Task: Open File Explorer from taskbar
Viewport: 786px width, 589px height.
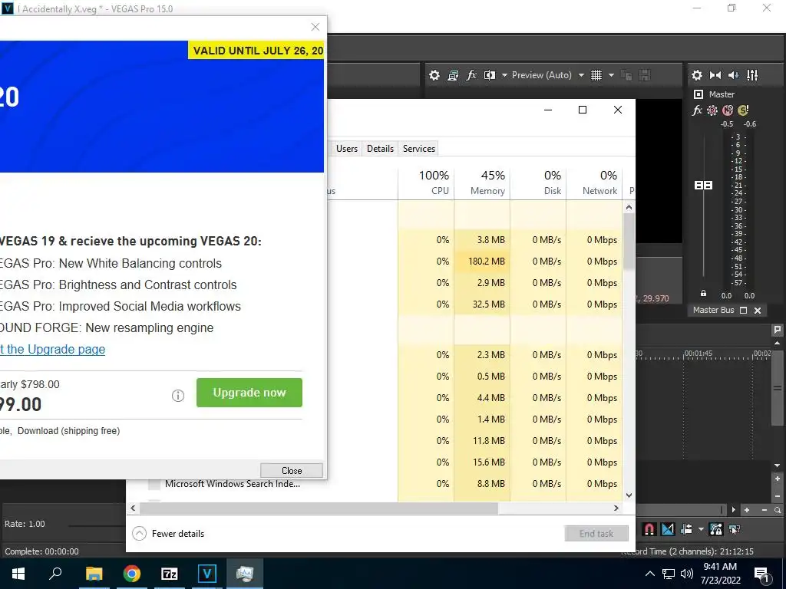Action: pos(94,574)
